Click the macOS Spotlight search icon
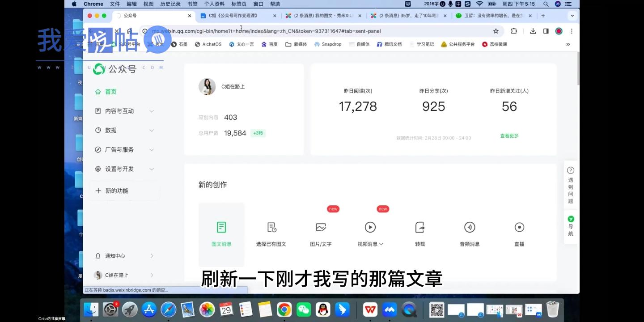The width and height of the screenshot is (644, 322). coord(546,4)
